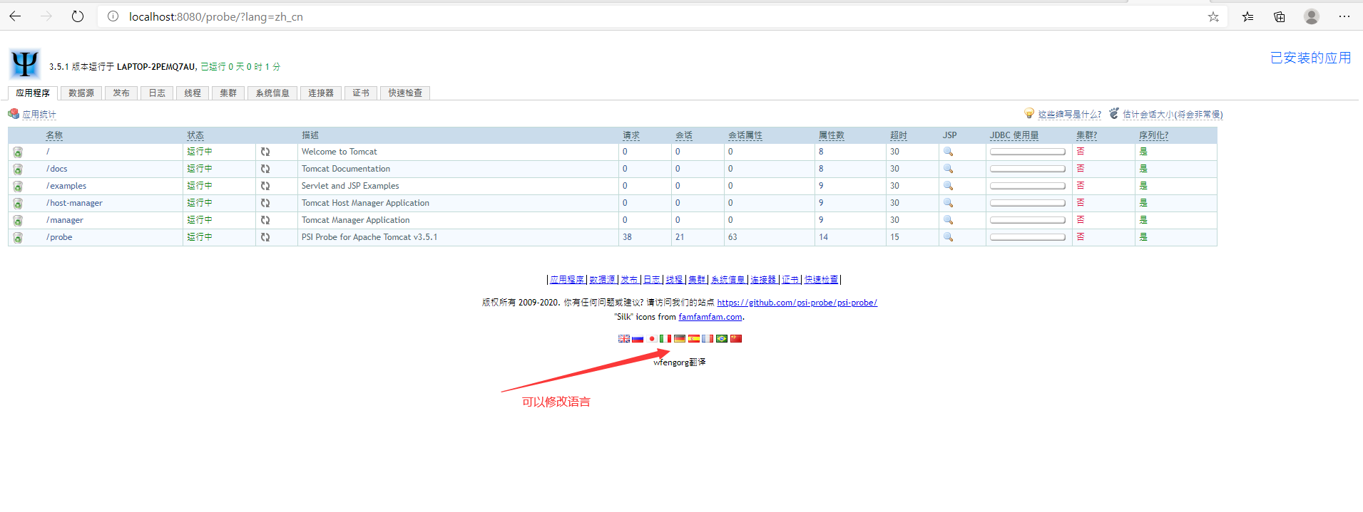
Task: Open the browser Collections button
Action: [x=1280, y=16]
